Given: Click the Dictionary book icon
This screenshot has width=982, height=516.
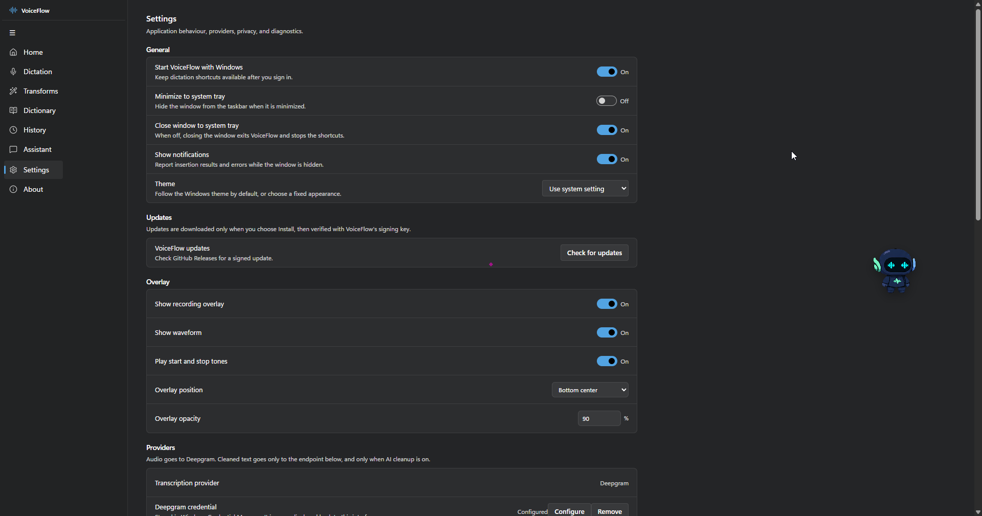Looking at the screenshot, I should tap(13, 110).
